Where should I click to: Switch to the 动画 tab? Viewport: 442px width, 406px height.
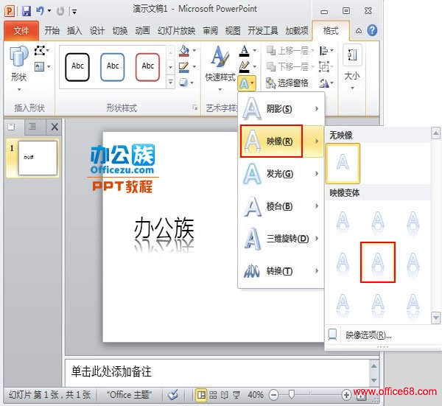tap(142, 30)
